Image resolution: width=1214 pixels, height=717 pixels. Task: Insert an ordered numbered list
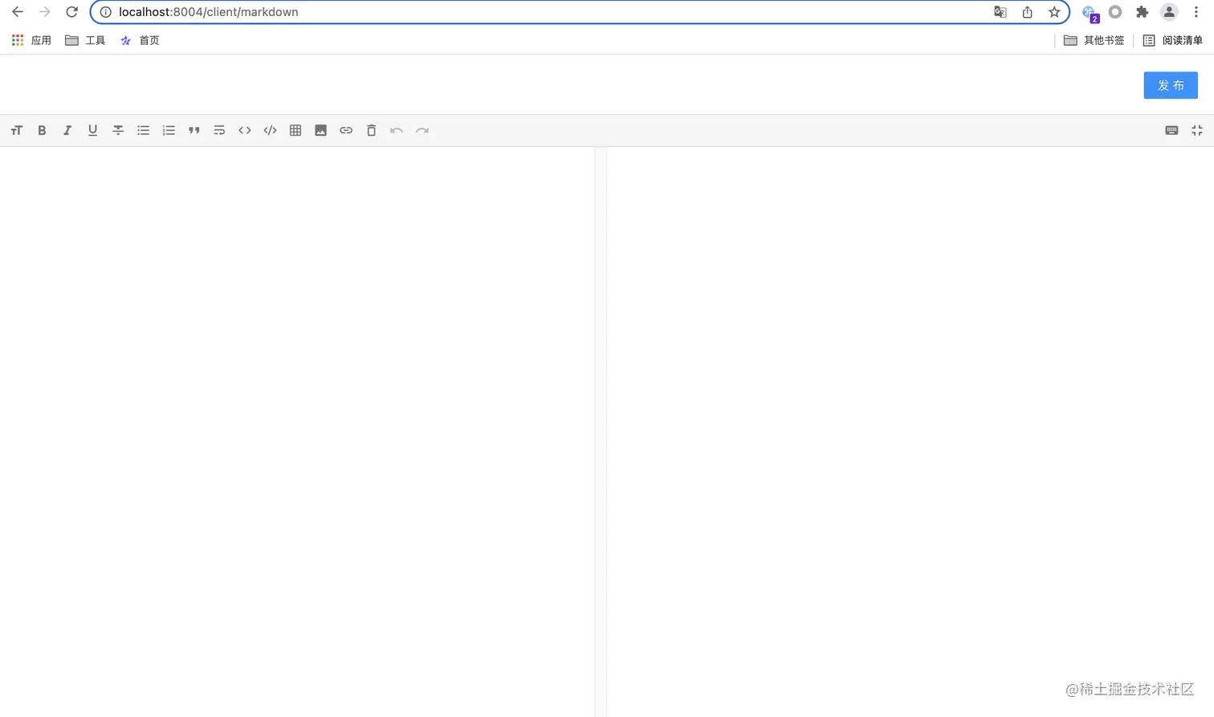[x=169, y=130]
